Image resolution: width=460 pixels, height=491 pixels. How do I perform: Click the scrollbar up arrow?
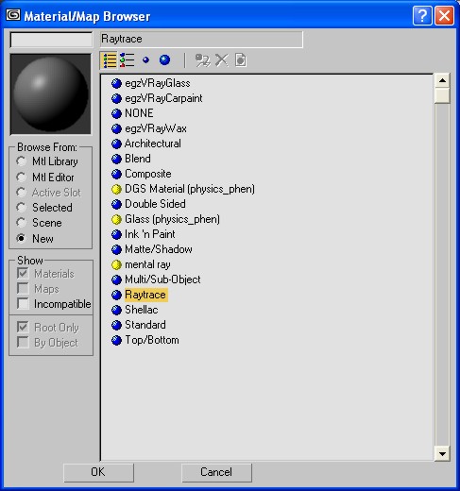tap(442, 81)
